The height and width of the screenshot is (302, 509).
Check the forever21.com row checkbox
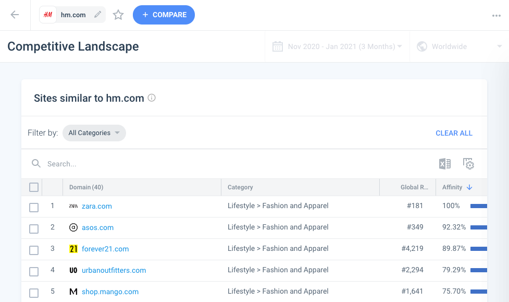pyautogui.click(x=34, y=250)
